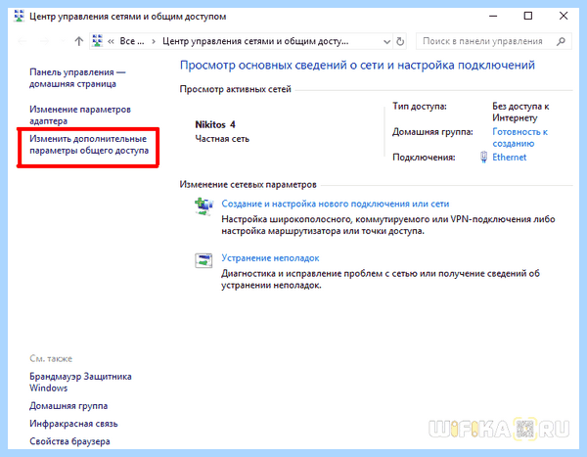Click the troubleshooting icon
Viewport: 587px width, 457px height.
(203, 260)
